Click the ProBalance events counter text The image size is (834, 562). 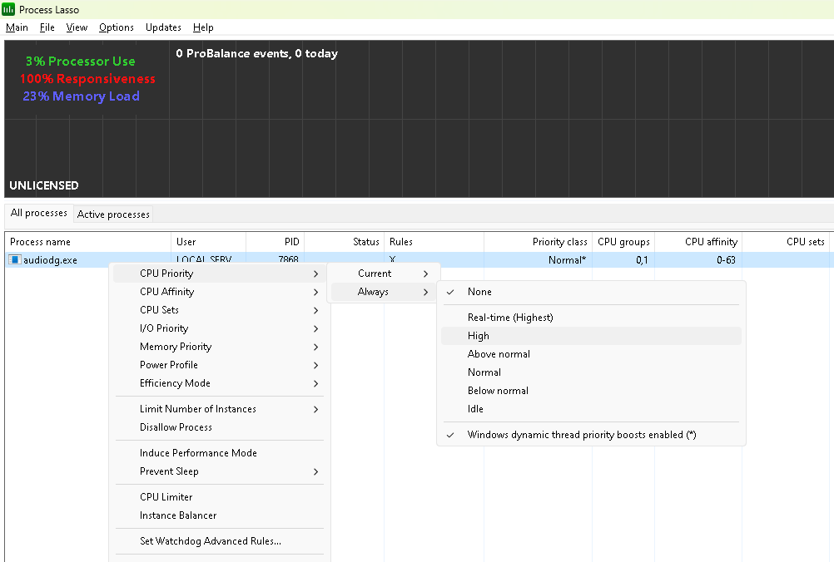coord(257,53)
